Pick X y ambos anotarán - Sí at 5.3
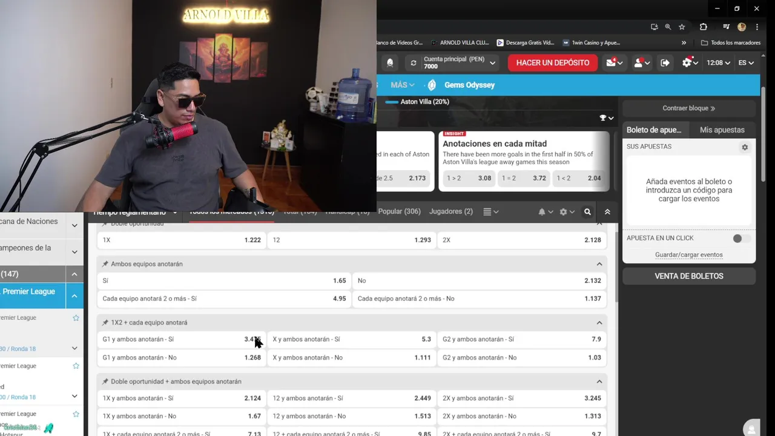The height and width of the screenshot is (436, 775). tap(352, 340)
